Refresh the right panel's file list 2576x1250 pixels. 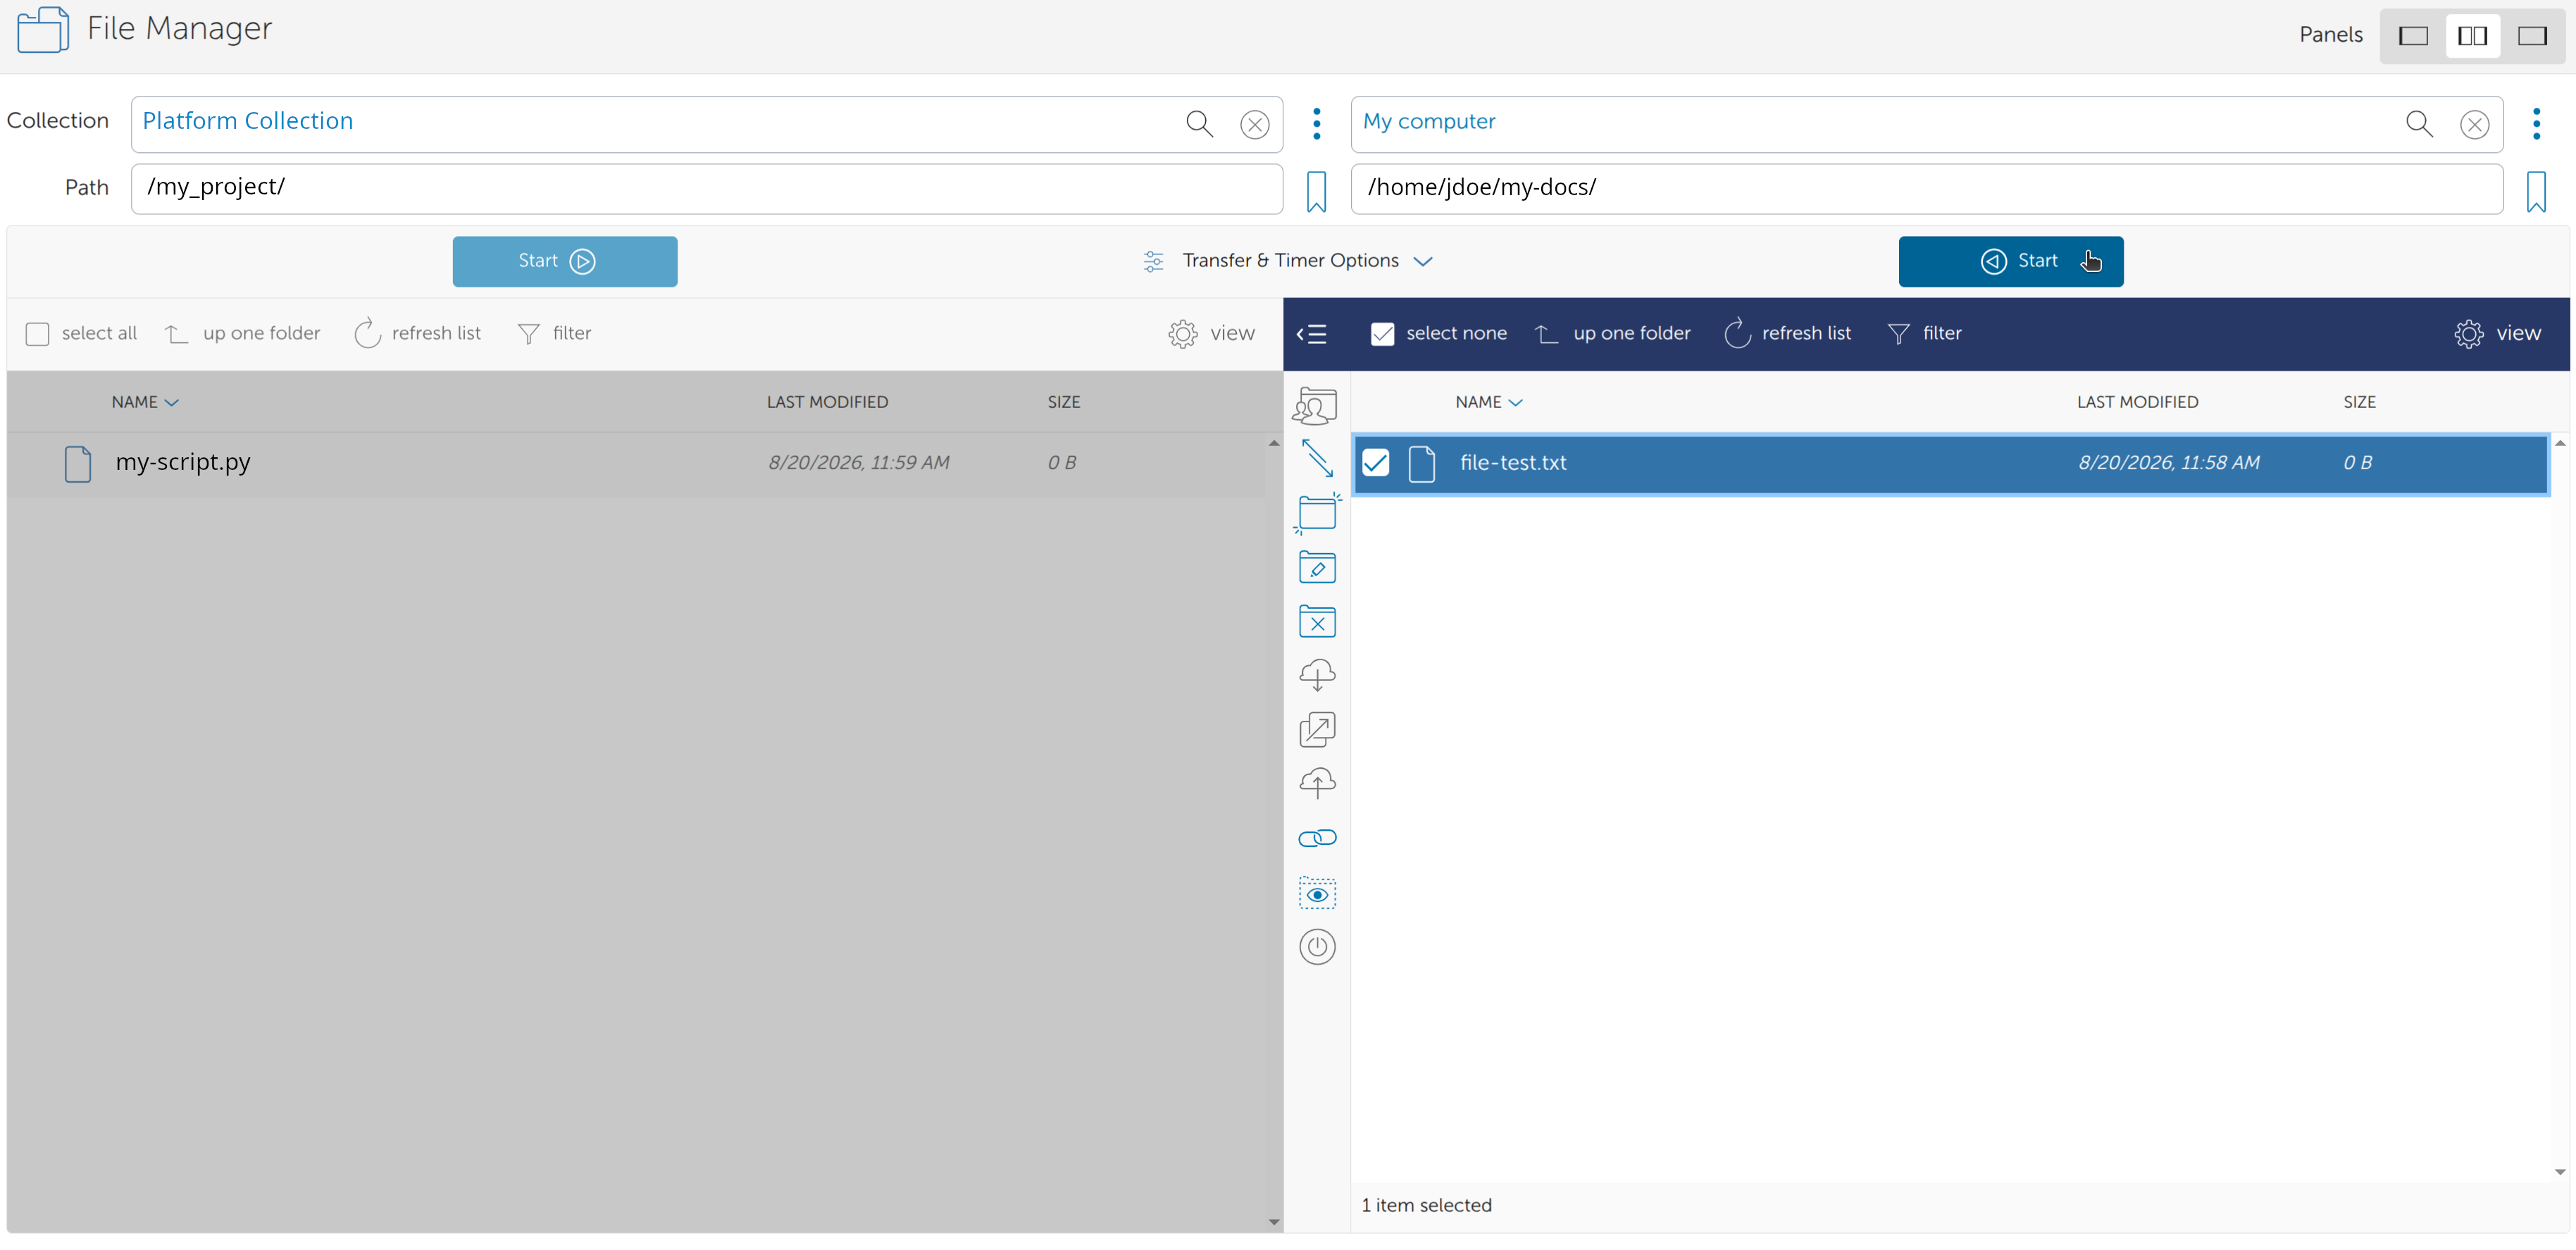[x=1787, y=334]
